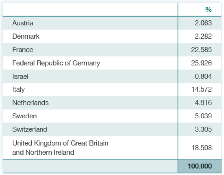This screenshot has height=175, width=224.
Task: Select Federal Republic of Germany cell
Action: point(56,63)
